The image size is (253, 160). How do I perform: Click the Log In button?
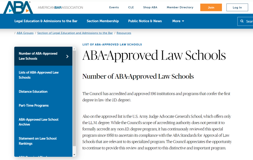pos(237,7)
